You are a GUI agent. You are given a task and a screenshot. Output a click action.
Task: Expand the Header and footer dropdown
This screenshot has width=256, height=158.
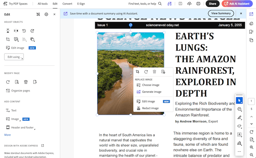click(x=20, y=128)
